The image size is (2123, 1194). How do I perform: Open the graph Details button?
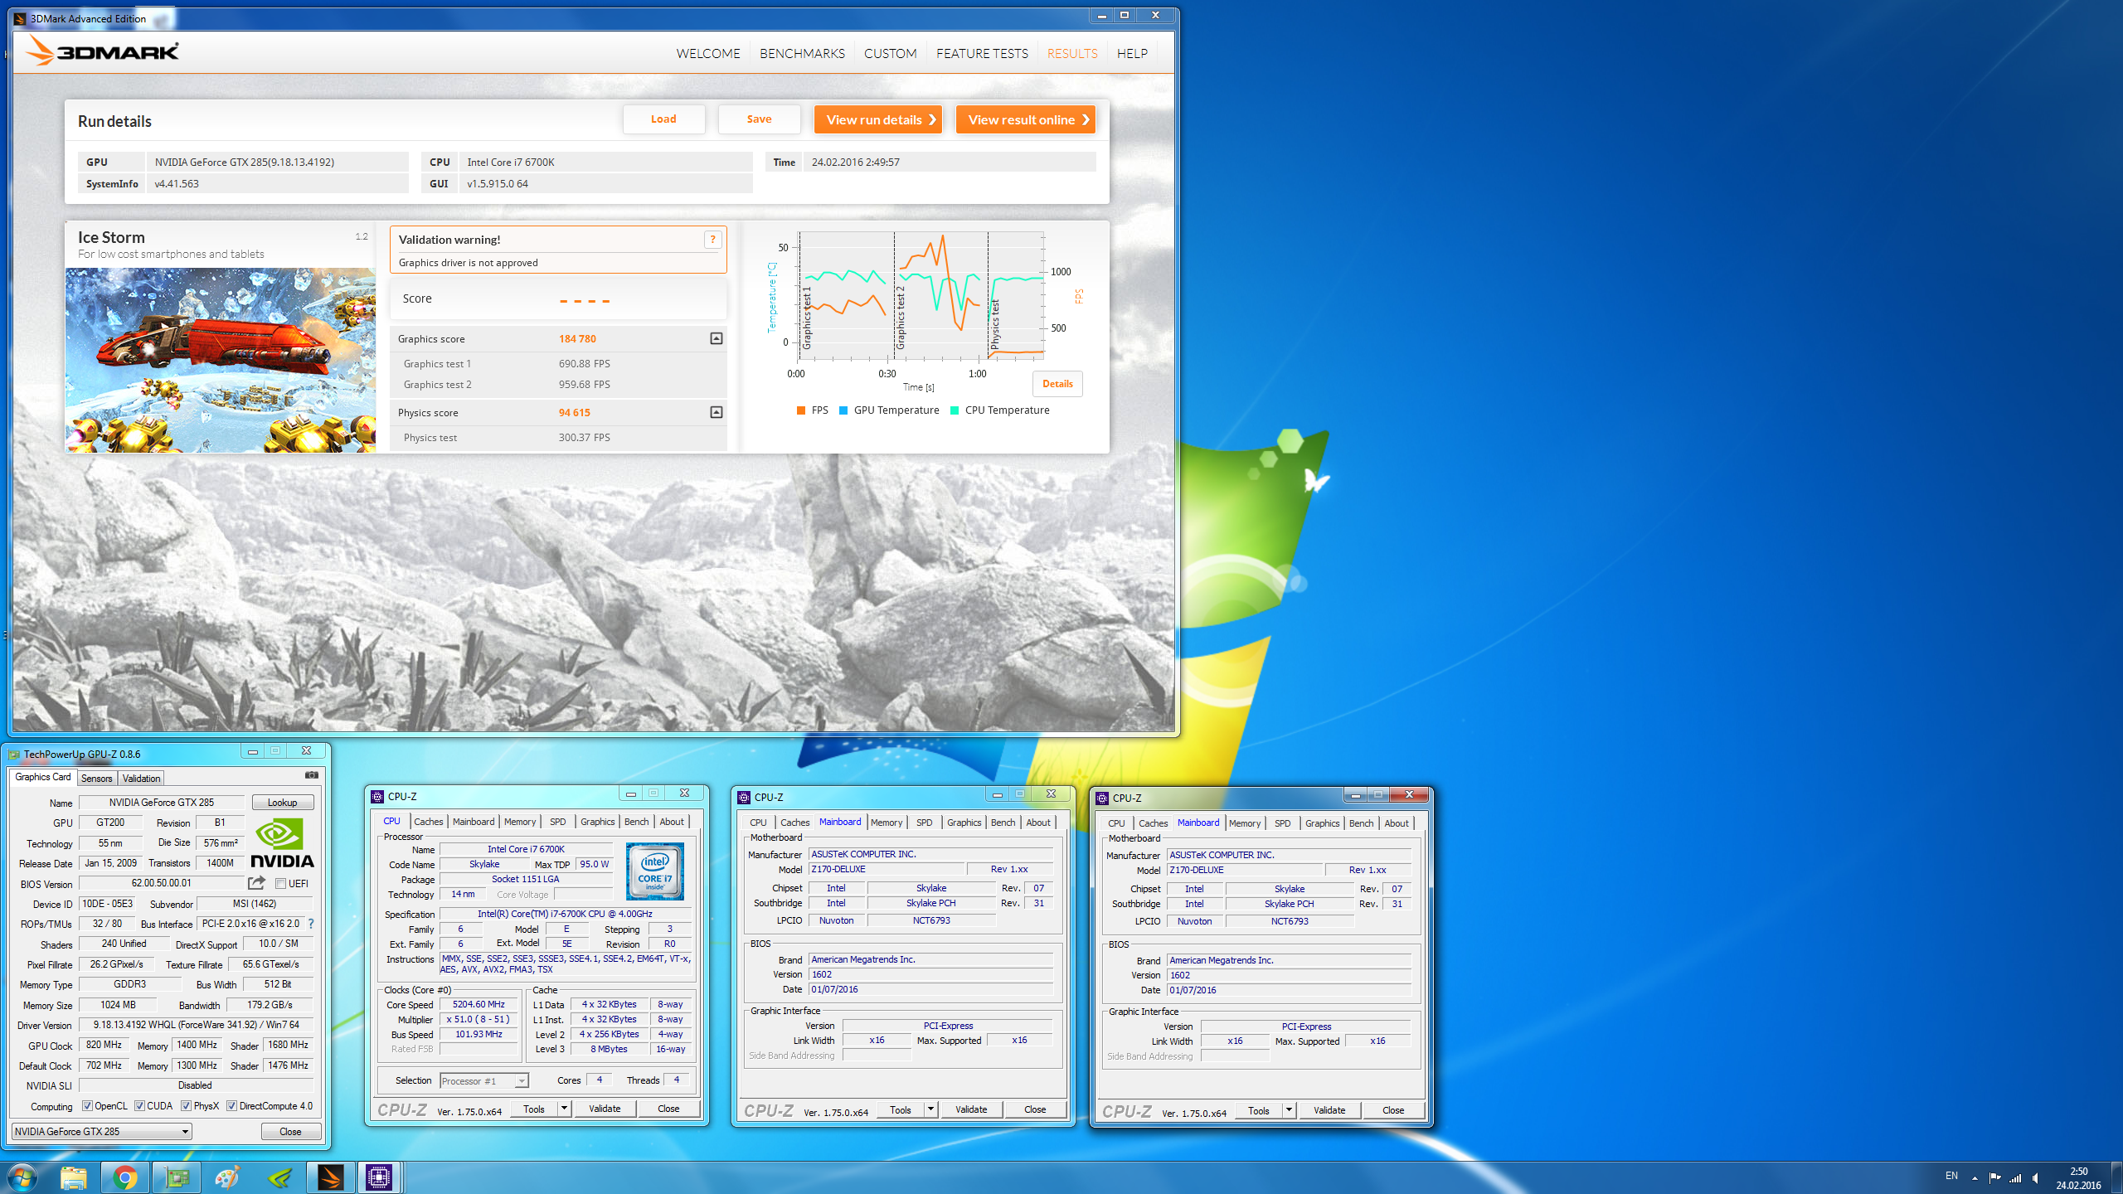[1057, 384]
